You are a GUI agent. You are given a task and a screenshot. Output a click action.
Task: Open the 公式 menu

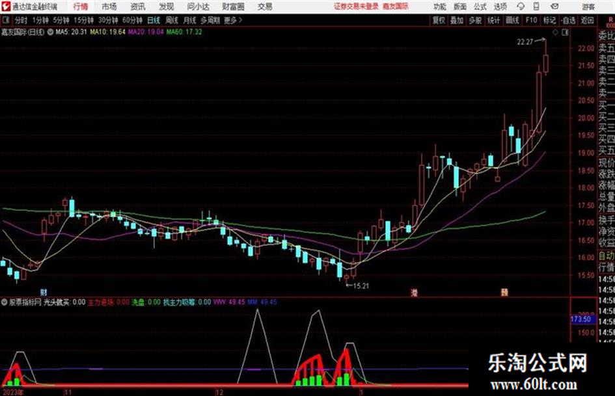(x=480, y=7)
